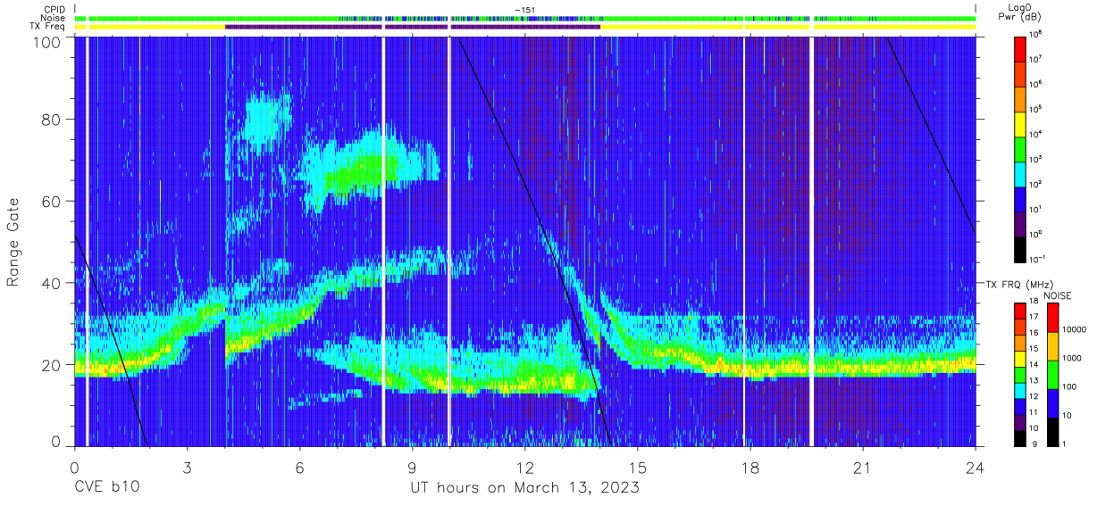The width and height of the screenshot is (1097, 506).
Task: Click the 1000 label on NOISE scale
Action: point(1071,359)
